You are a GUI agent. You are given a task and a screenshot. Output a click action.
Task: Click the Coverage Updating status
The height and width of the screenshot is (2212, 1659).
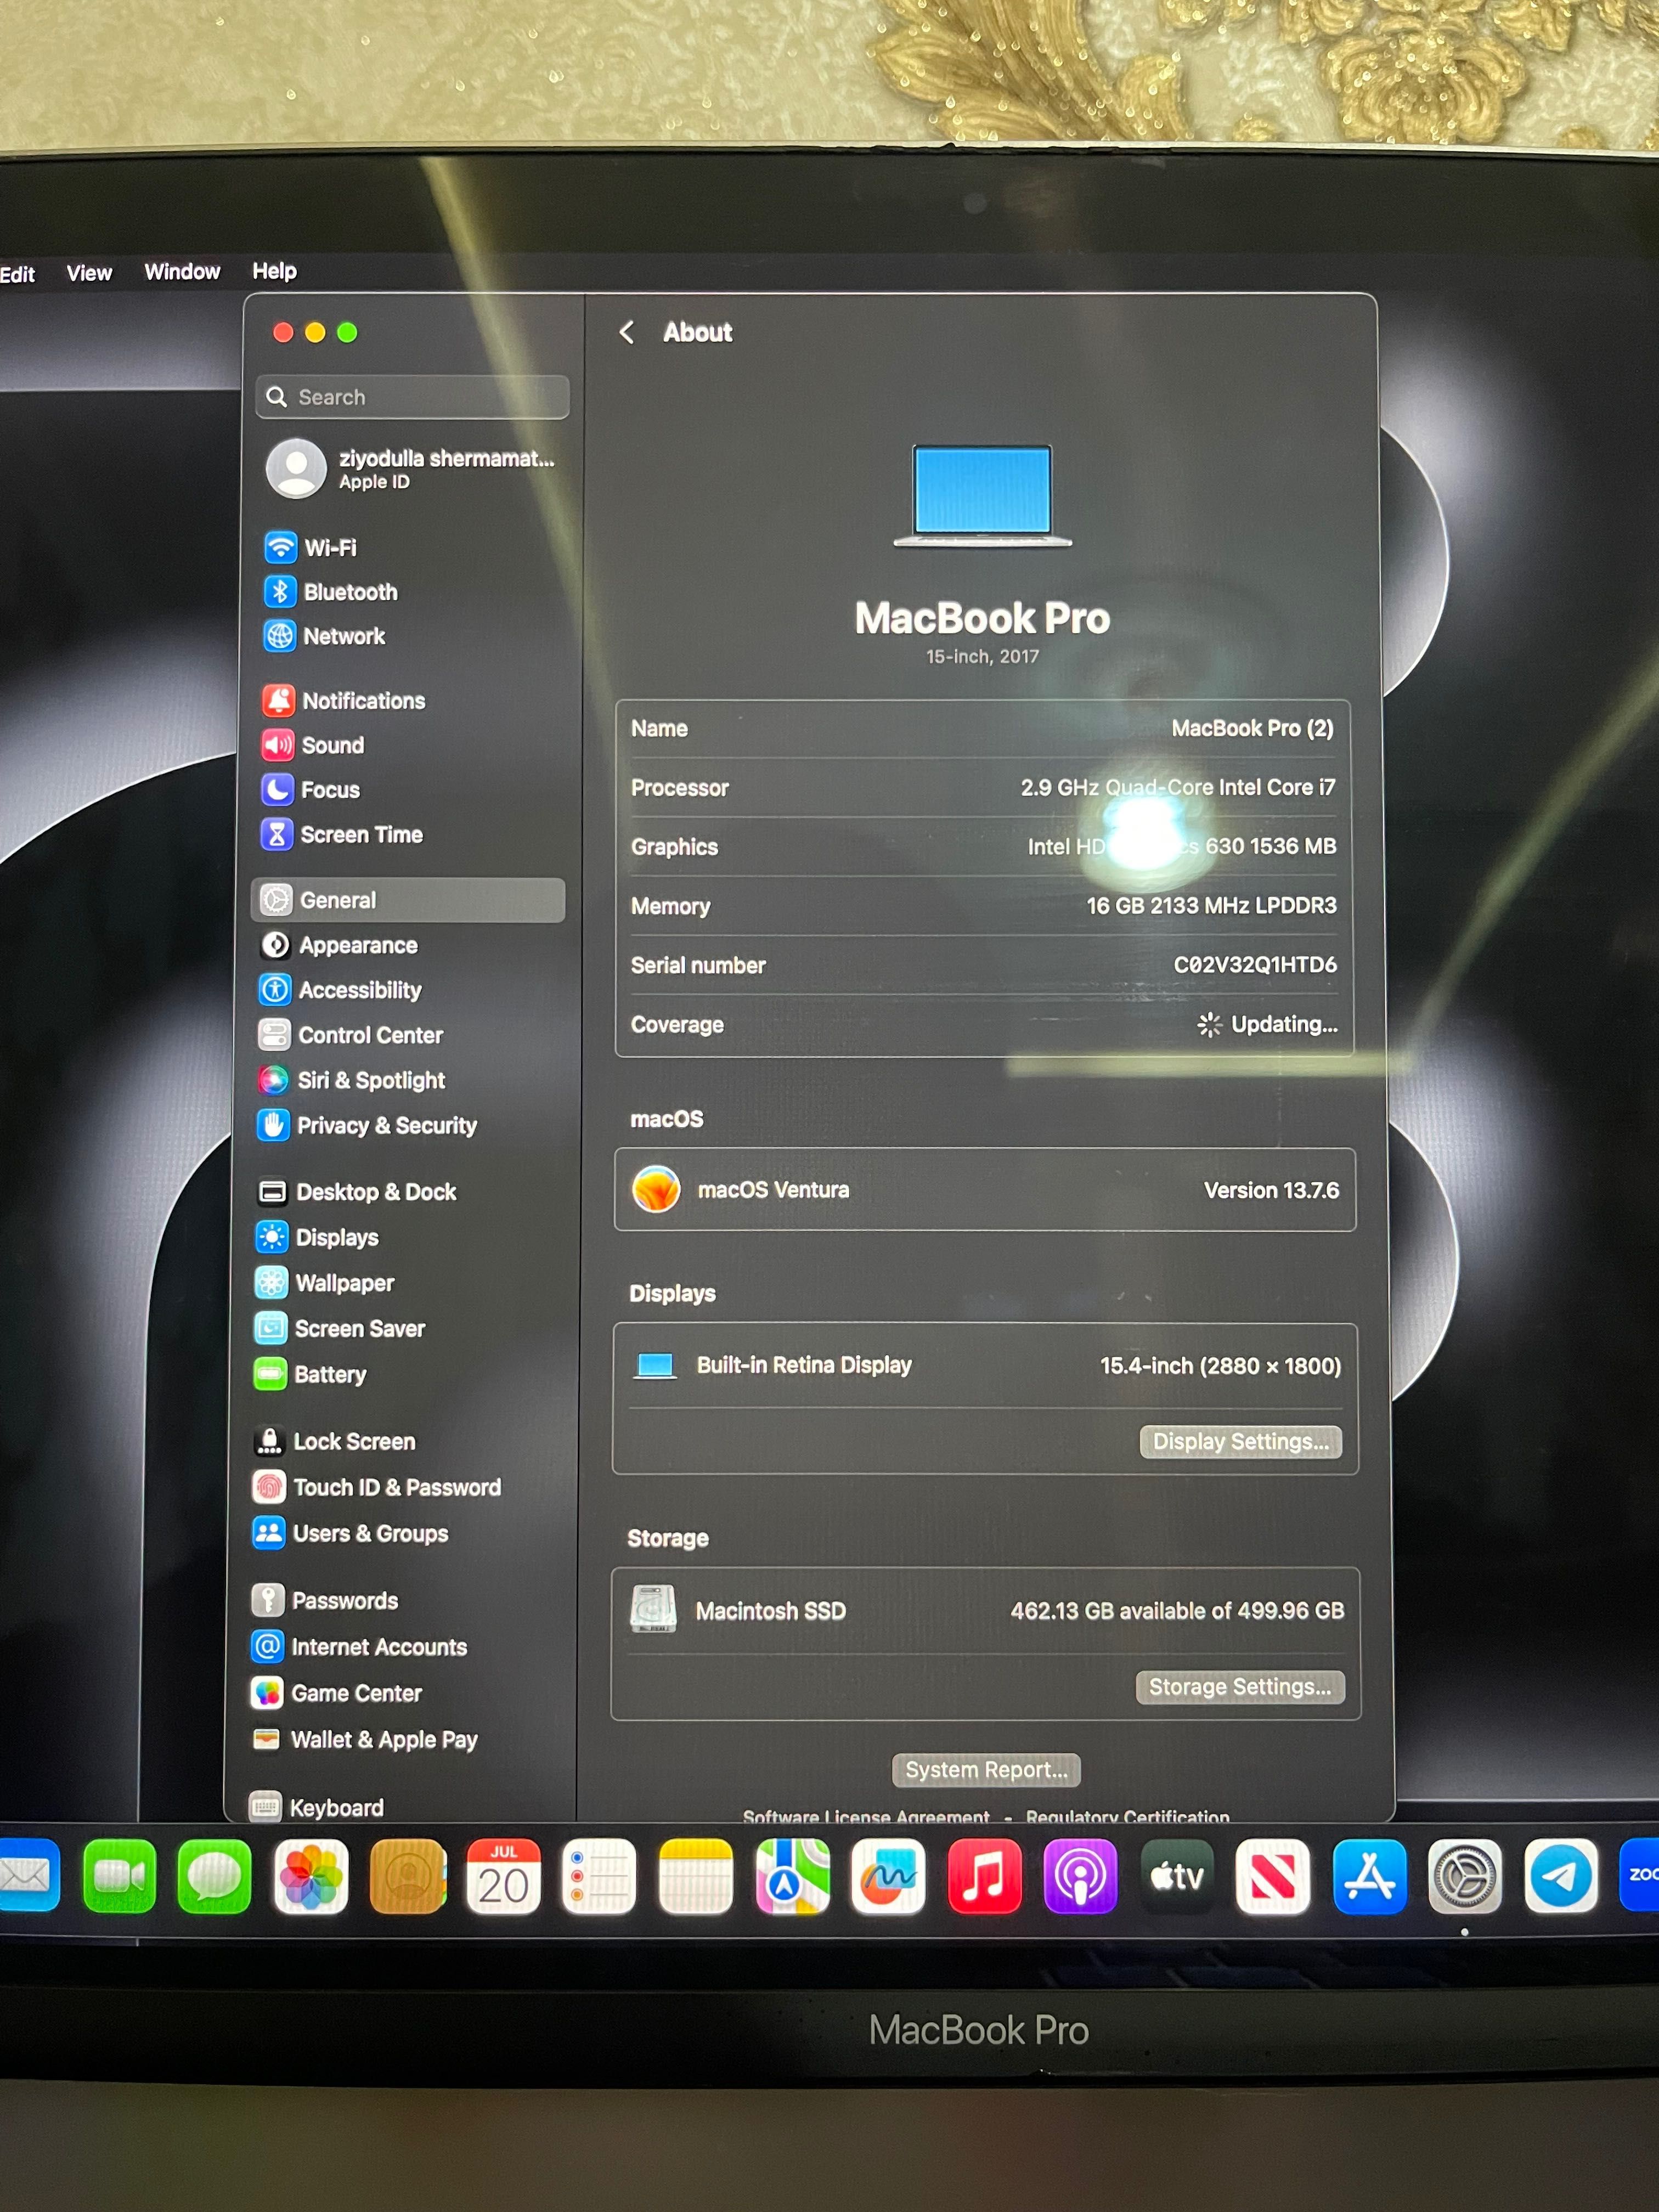click(x=1267, y=1024)
